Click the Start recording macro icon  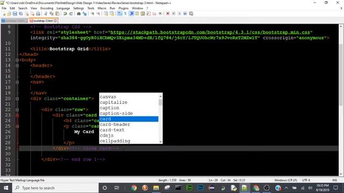coord(168,13)
